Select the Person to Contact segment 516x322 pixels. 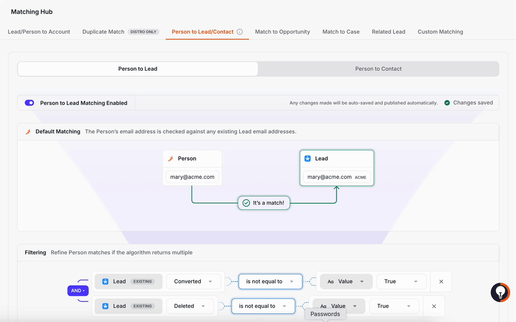pos(379,69)
